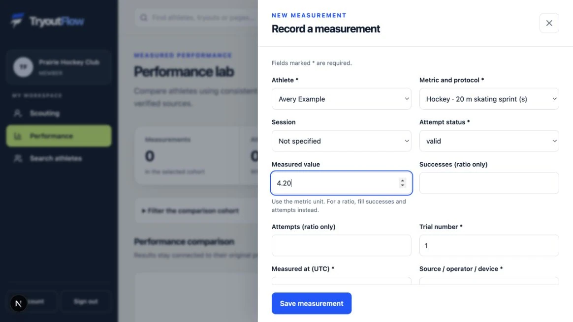The height and width of the screenshot is (322, 573).
Task: Increase the Measured value with up stepper
Action: (402, 180)
